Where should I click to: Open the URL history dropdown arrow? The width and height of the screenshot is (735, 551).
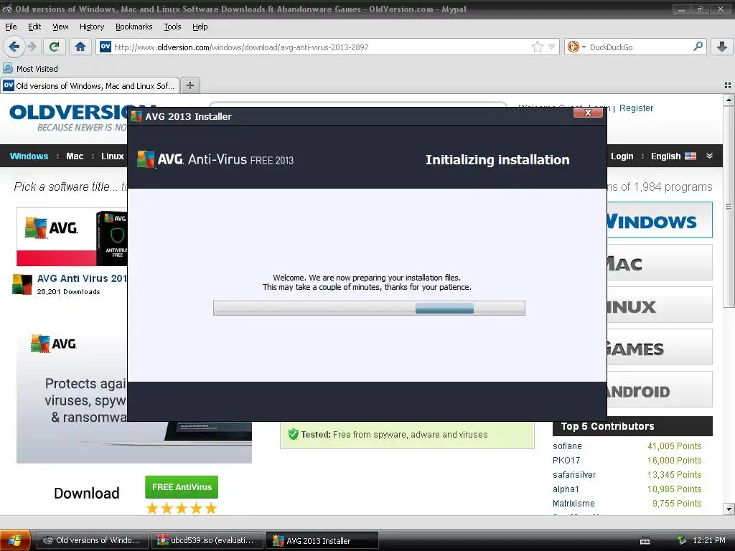[552, 47]
